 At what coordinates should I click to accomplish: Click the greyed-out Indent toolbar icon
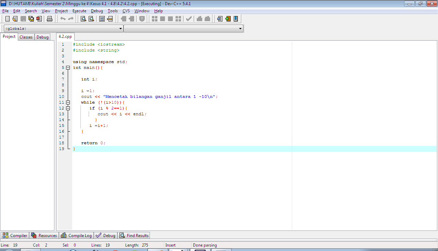click(x=124, y=19)
